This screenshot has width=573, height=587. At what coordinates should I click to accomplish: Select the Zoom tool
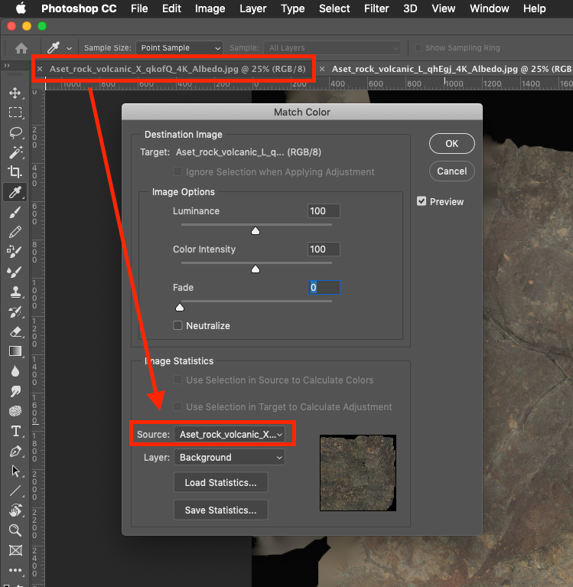[15, 530]
